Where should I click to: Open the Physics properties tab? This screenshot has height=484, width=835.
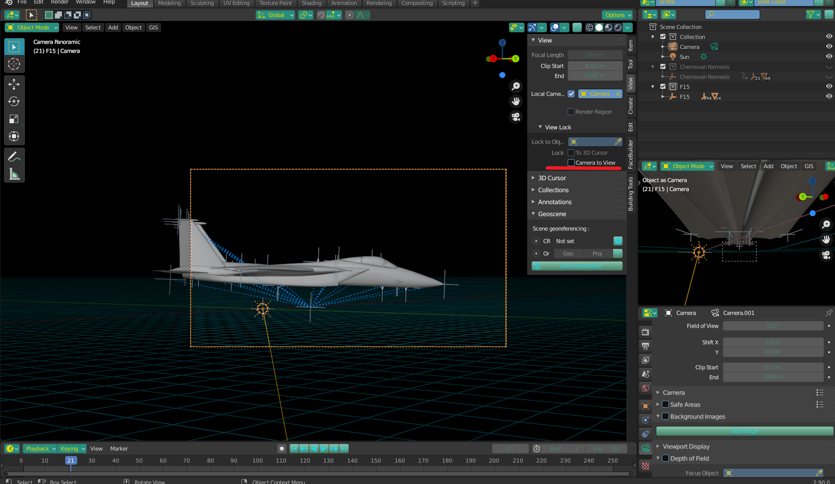[x=645, y=420]
